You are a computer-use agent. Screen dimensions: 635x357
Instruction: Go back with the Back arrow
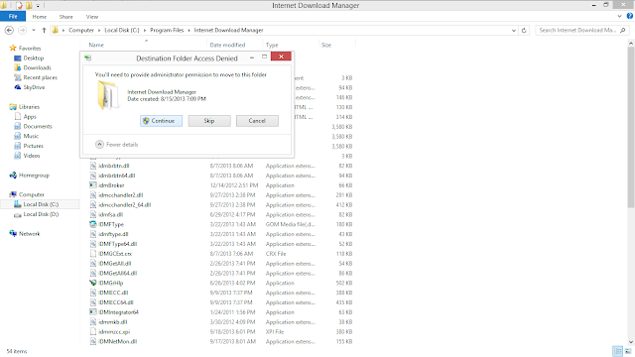[x=9, y=30]
